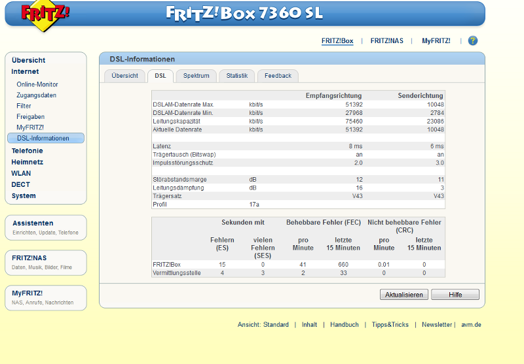Click the DSLAM-Datenrate Min. row label
Screen dimensions: 524x364
(x=183, y=113)
